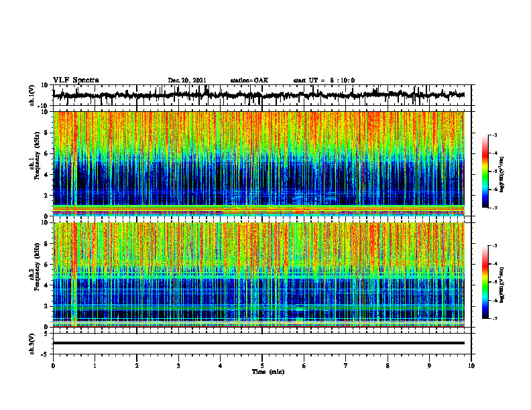Click the "-3" label on ch.1 color bar
This screenshot has width=531, height=410.
pyautogui.click(x=494, y=135)
